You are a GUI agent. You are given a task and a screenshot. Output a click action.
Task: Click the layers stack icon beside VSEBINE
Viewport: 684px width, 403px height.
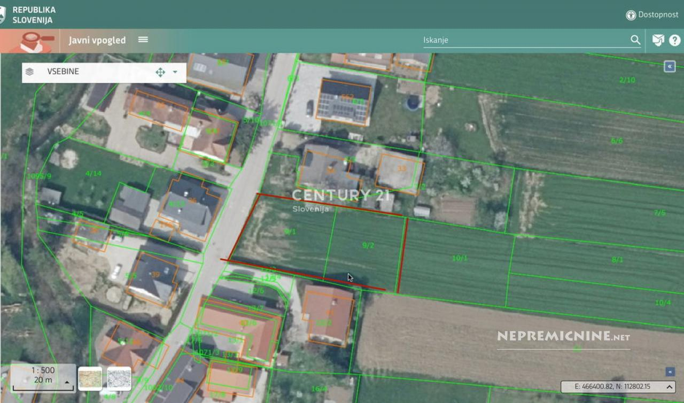point(30,72)
